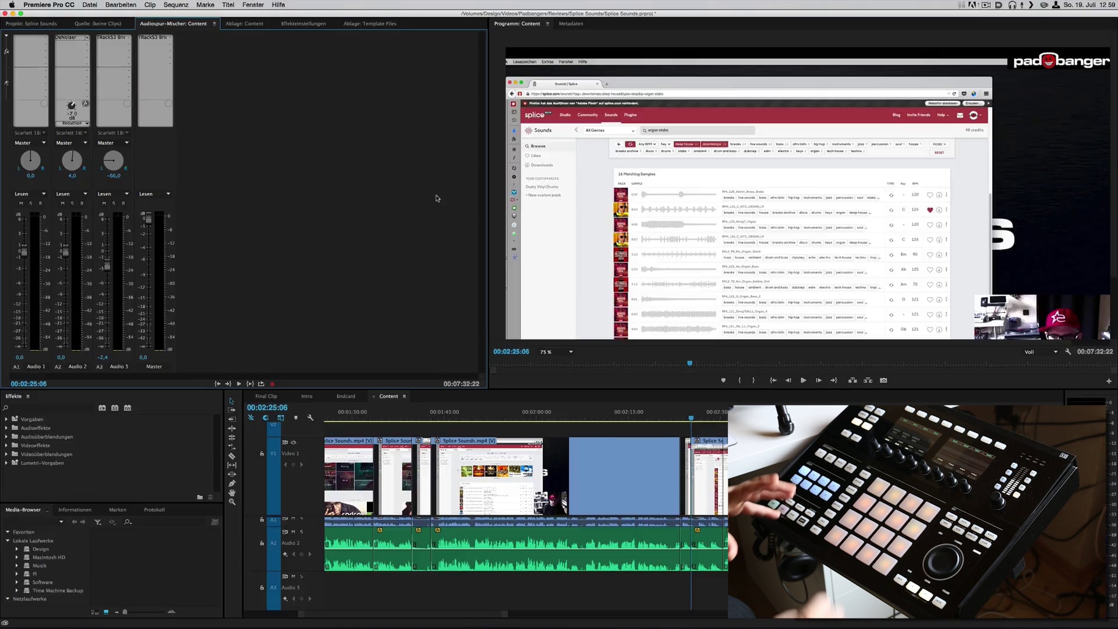Toggle Snap in the timeline
Screen dimensions: 1118x629
click(251, 418)
